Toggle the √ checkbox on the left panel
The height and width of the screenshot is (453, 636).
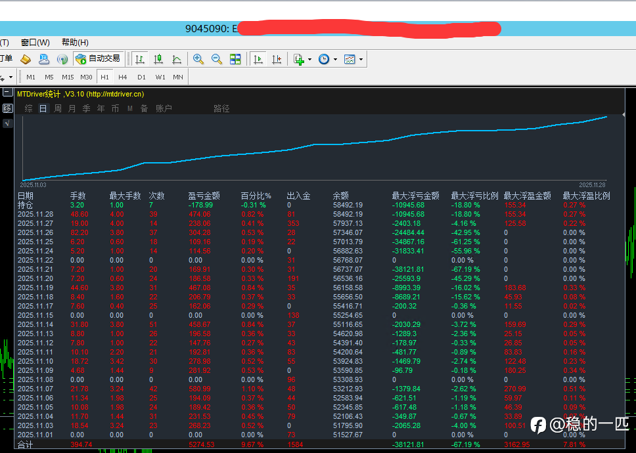[7, 123]
